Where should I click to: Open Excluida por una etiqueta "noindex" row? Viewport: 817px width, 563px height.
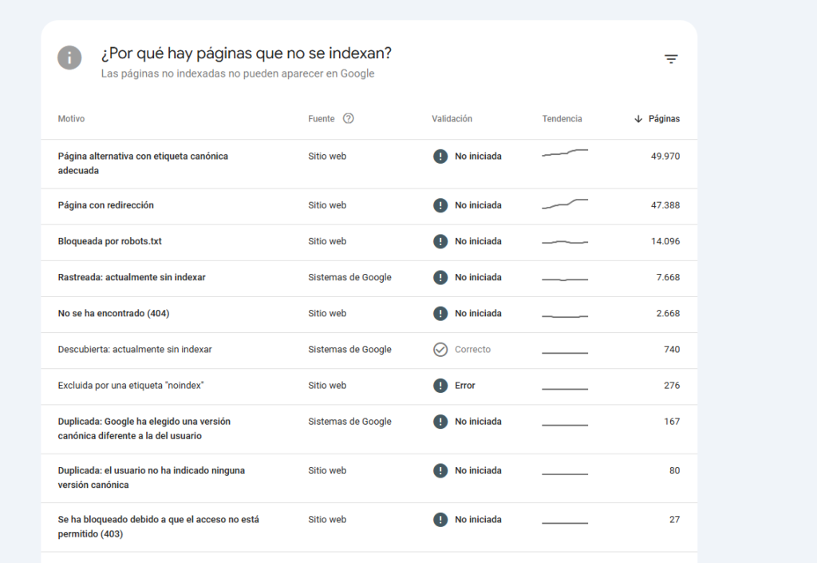(x=131, y=386)
